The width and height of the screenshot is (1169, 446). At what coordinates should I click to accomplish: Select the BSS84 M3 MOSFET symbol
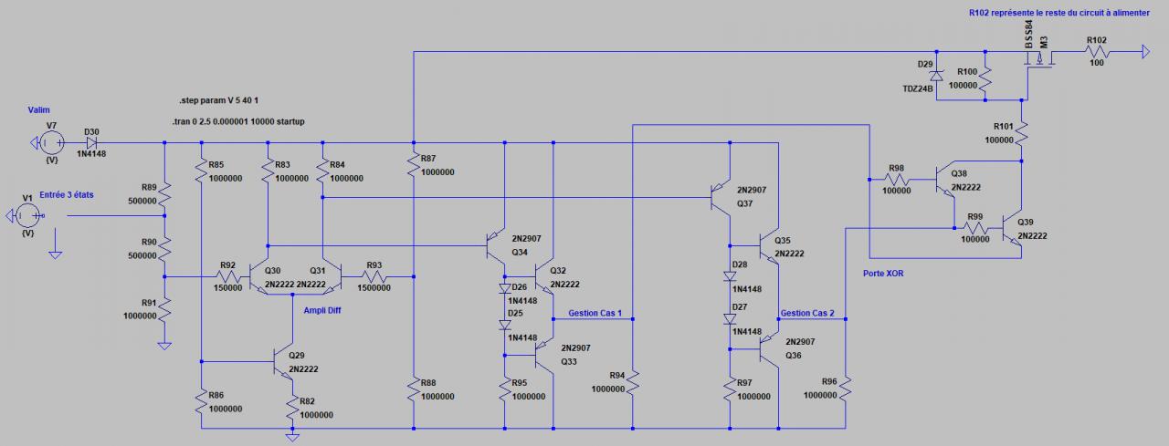(x=1040, y=61)
